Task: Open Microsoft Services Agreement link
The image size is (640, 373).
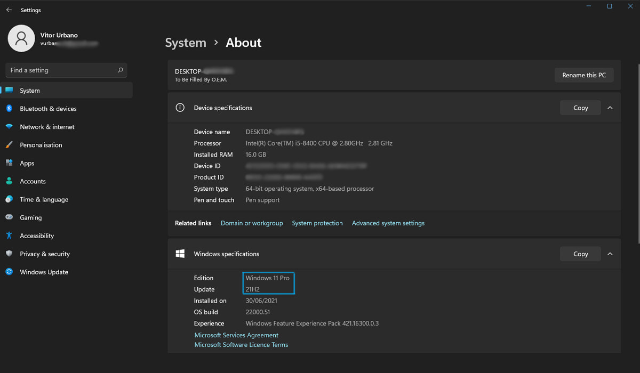Action: click(x=236, y=335)
